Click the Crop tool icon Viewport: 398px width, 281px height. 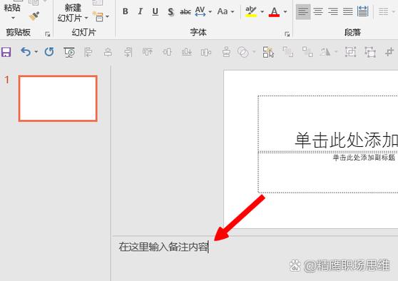(x=389, y=52)
